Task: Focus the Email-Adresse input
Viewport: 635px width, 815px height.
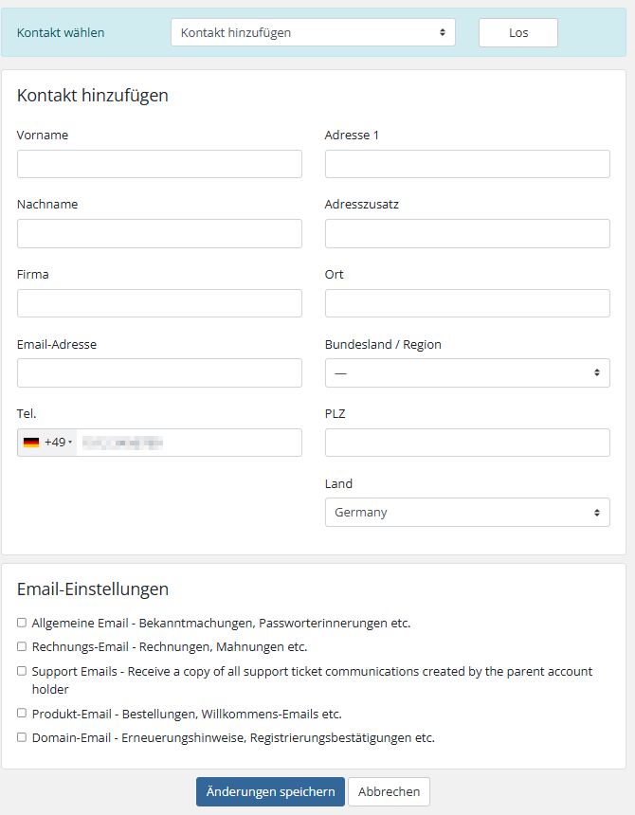Action: click(159, 372)
